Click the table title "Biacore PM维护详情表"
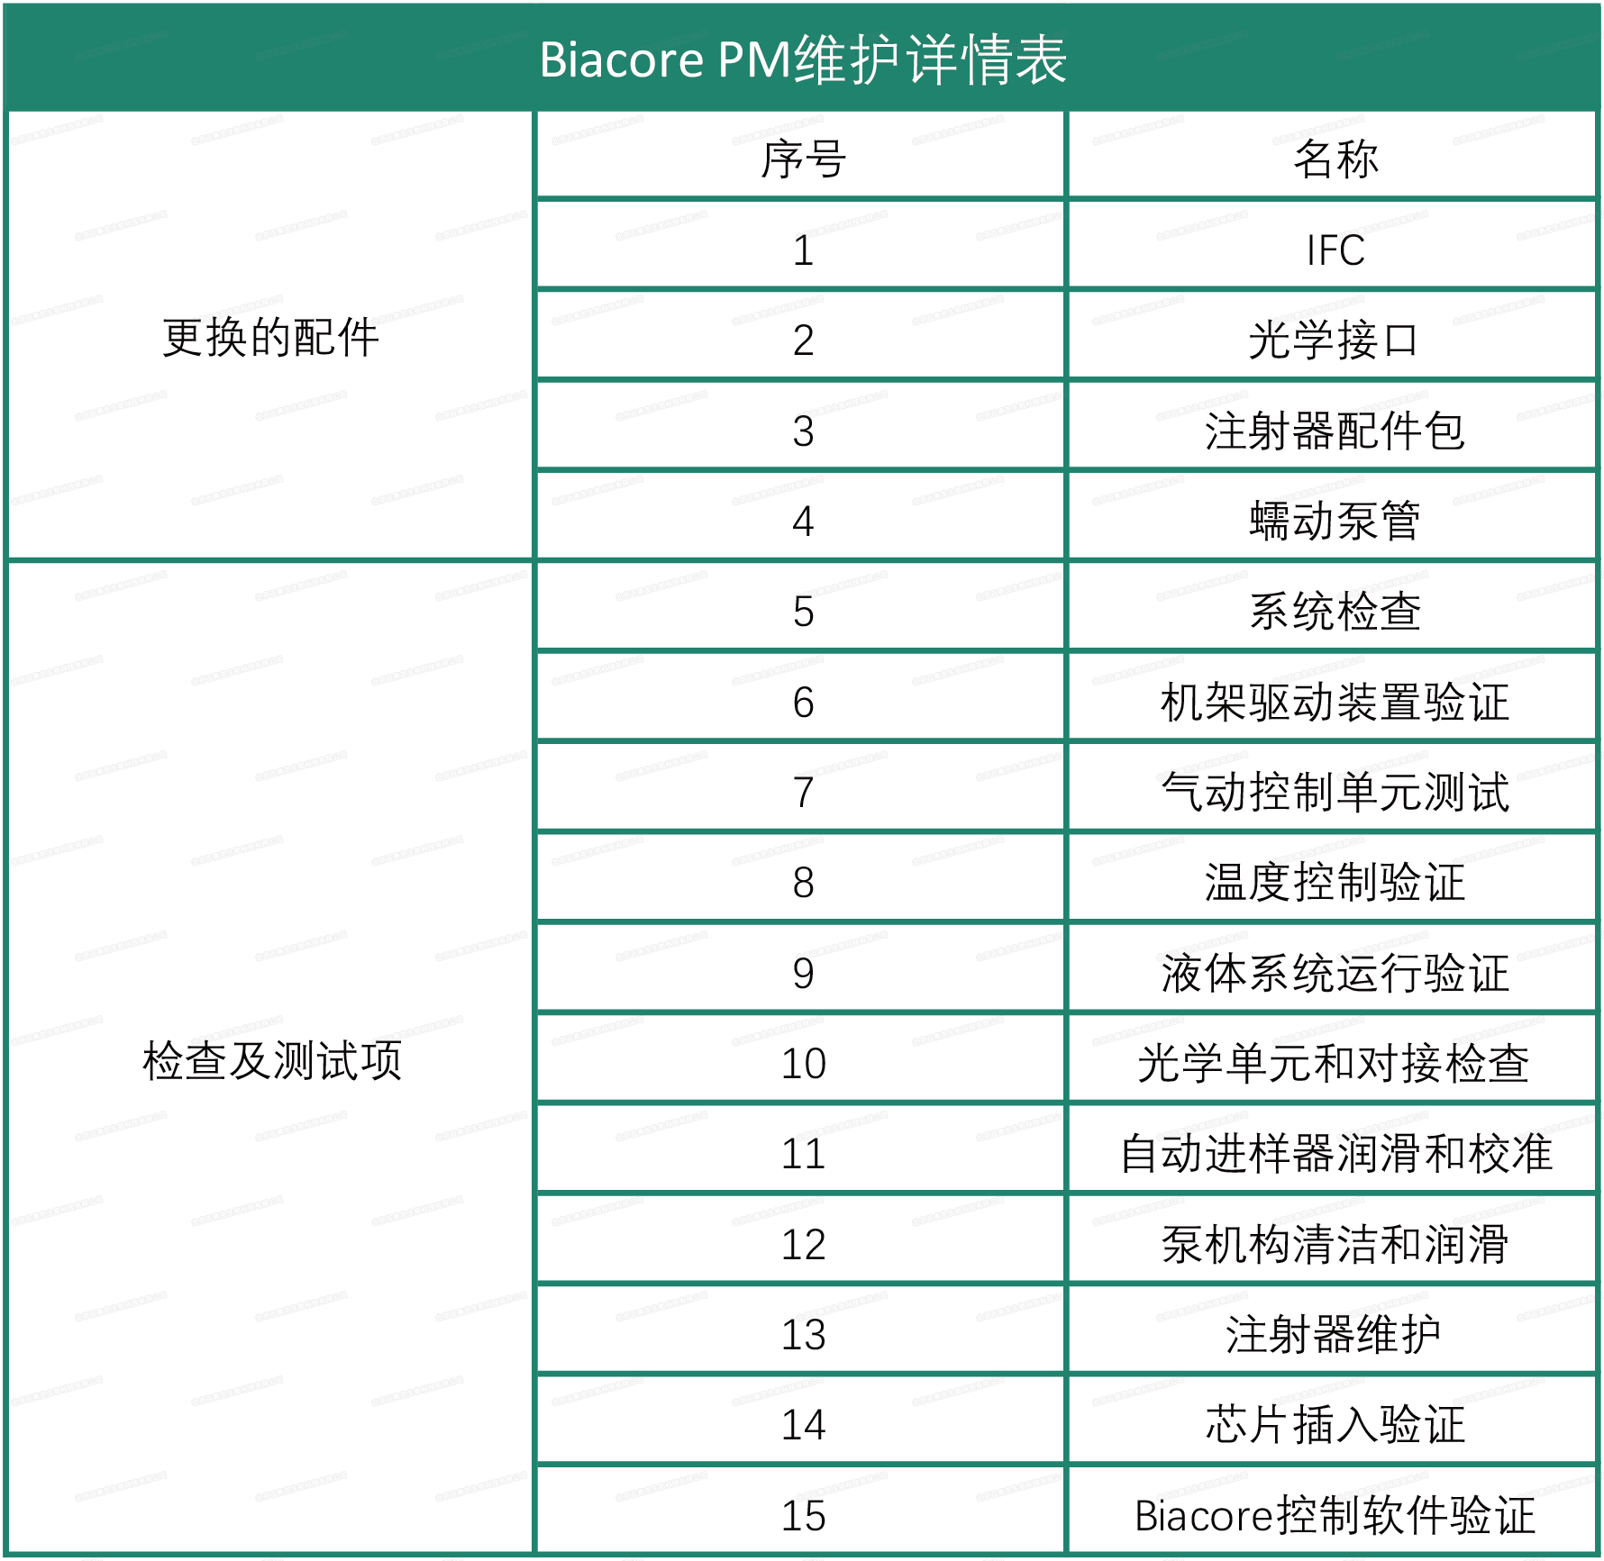The height and width of the screenshot is (1561, 1604). [802, 59]
